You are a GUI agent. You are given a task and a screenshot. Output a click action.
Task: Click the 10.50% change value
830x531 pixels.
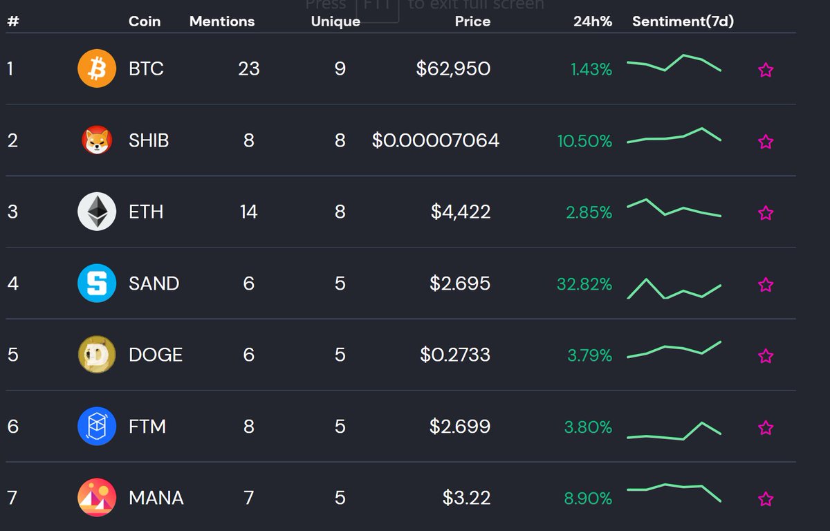(x=585, y=142)
